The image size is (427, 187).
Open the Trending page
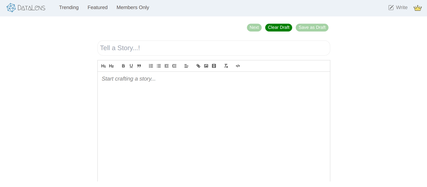[69, 7]
